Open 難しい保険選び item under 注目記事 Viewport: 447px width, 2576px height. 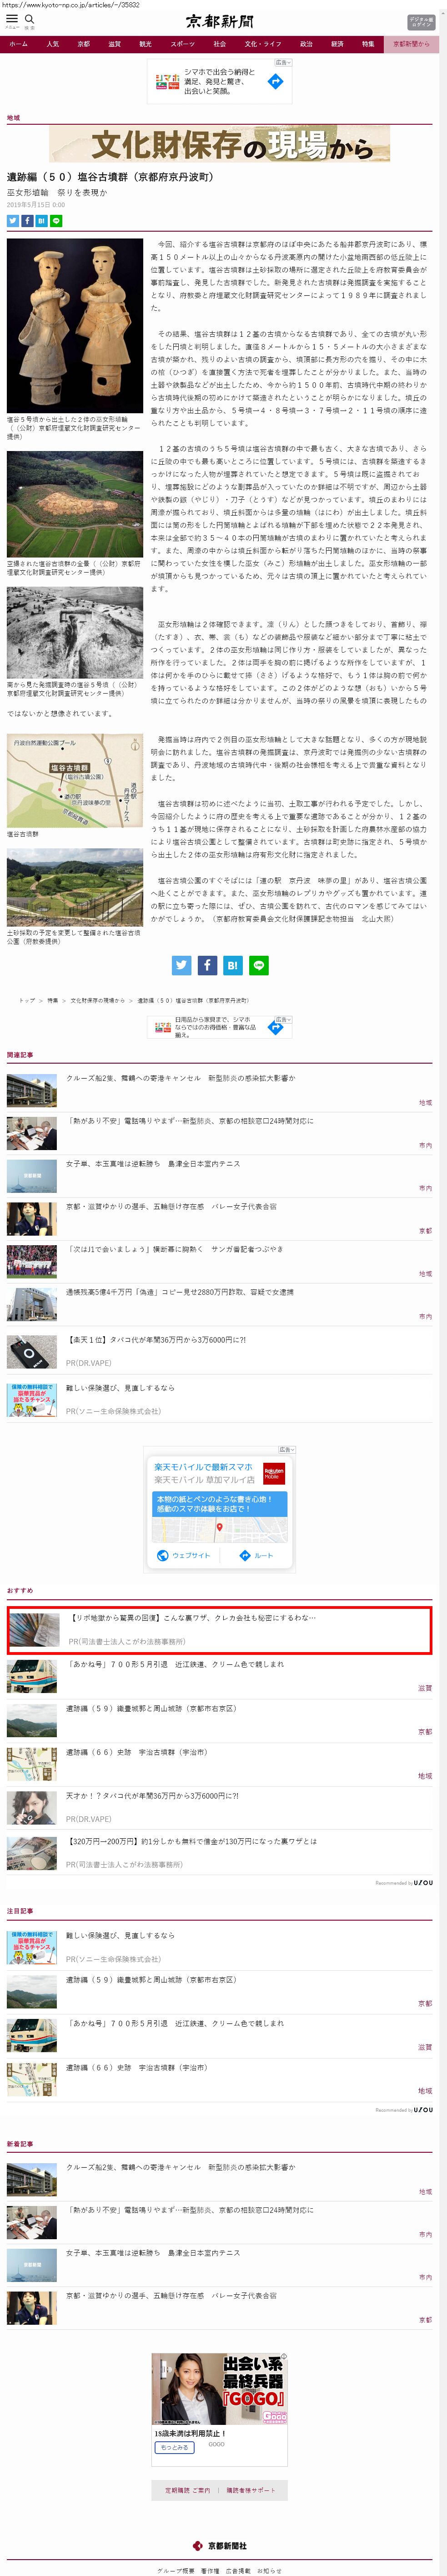[120, 1935]
